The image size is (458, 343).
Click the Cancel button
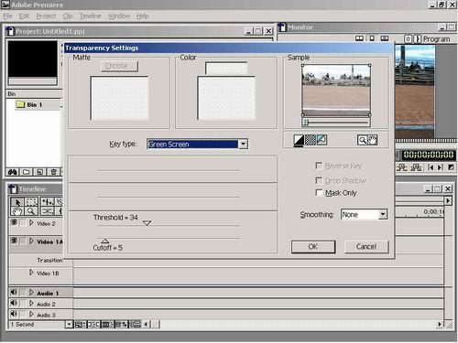click(366, 247)
